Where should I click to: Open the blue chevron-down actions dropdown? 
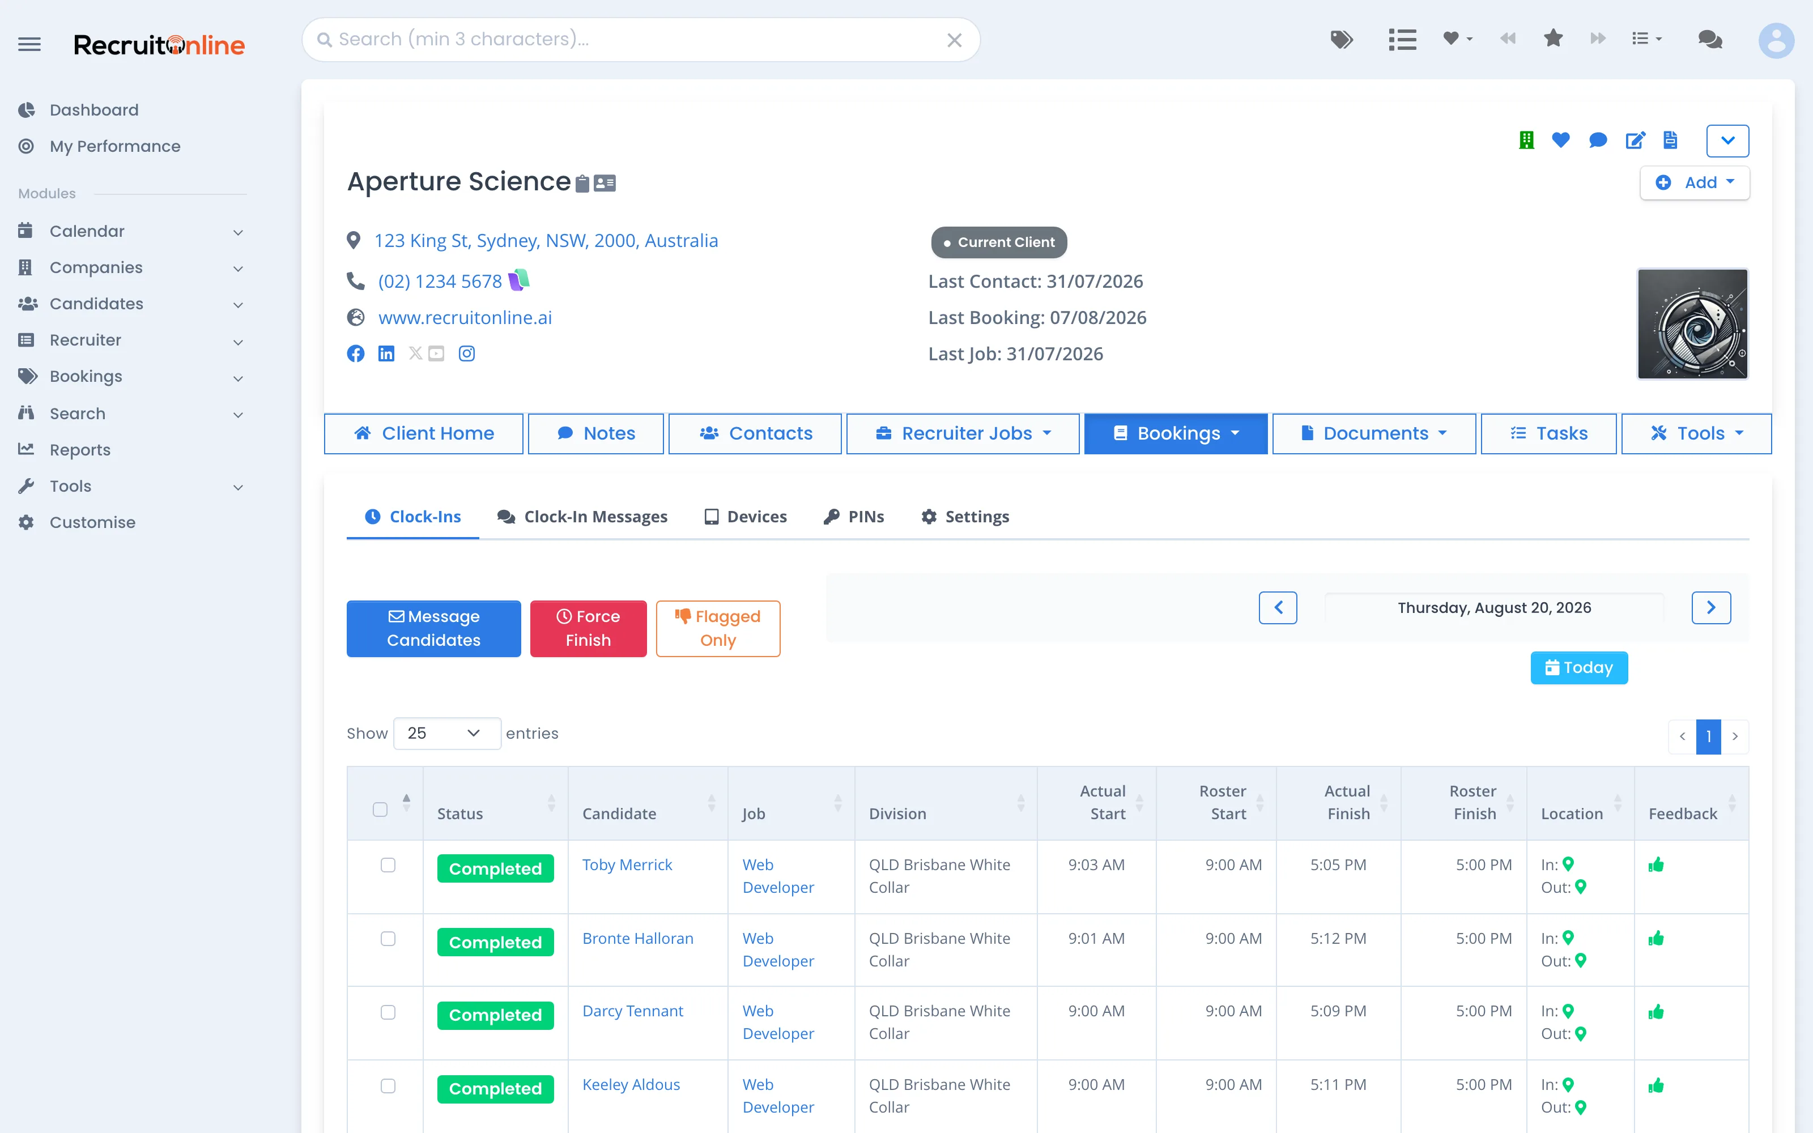click(1727, 141)
